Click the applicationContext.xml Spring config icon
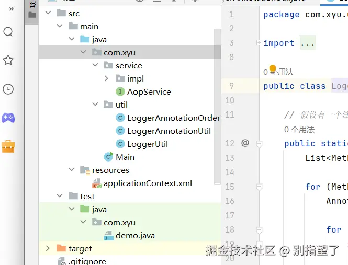 coord(97,183)
